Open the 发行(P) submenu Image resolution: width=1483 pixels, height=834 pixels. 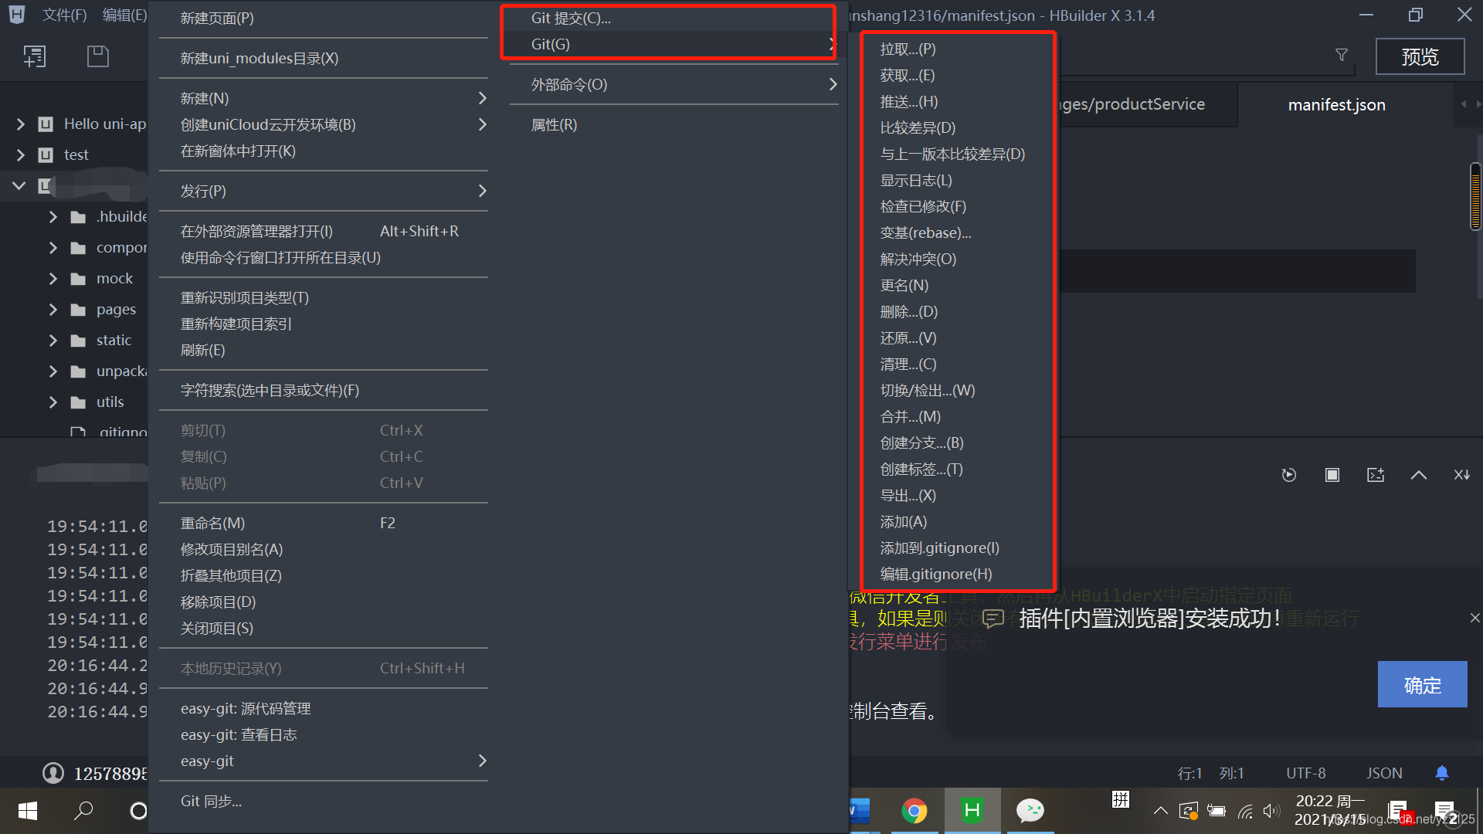click(324, 191)
